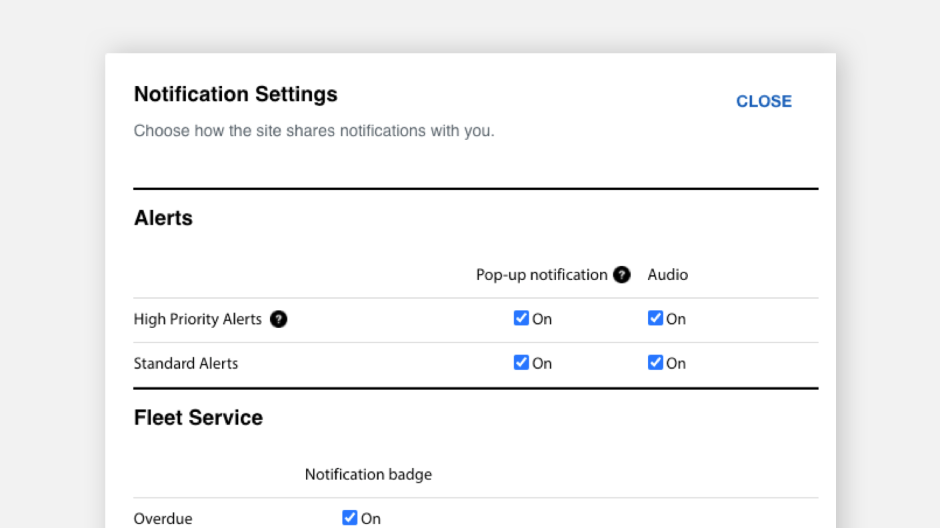Disable pop-up notification checkbox for High Priority Alerts
Screen dimensions: 940x528
(521, 318)
